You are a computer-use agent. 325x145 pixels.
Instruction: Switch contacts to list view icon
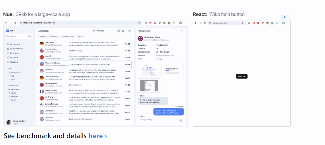click(x=119, y=31)
